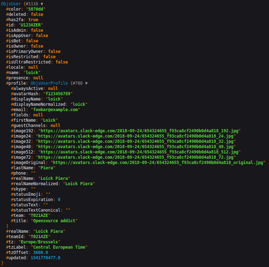Image resolution: width=269 pixels, height=267 pixels.
Task: Click the #deleted false value
Action: point(37,14)
